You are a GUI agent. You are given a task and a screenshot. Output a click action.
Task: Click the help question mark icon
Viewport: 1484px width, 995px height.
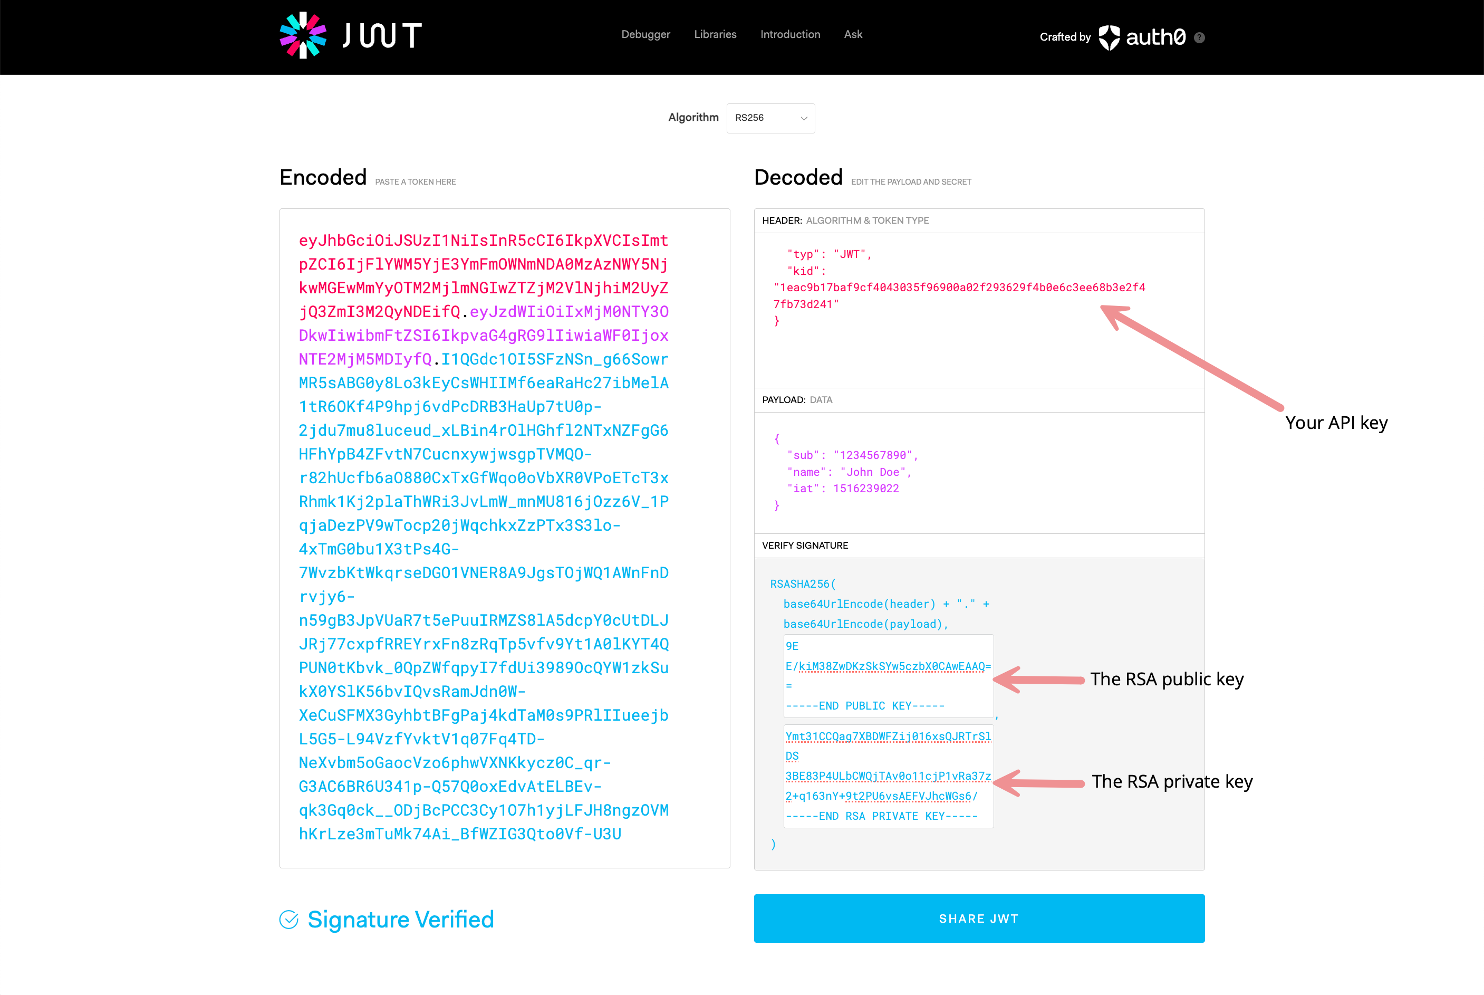point(1199,37)
